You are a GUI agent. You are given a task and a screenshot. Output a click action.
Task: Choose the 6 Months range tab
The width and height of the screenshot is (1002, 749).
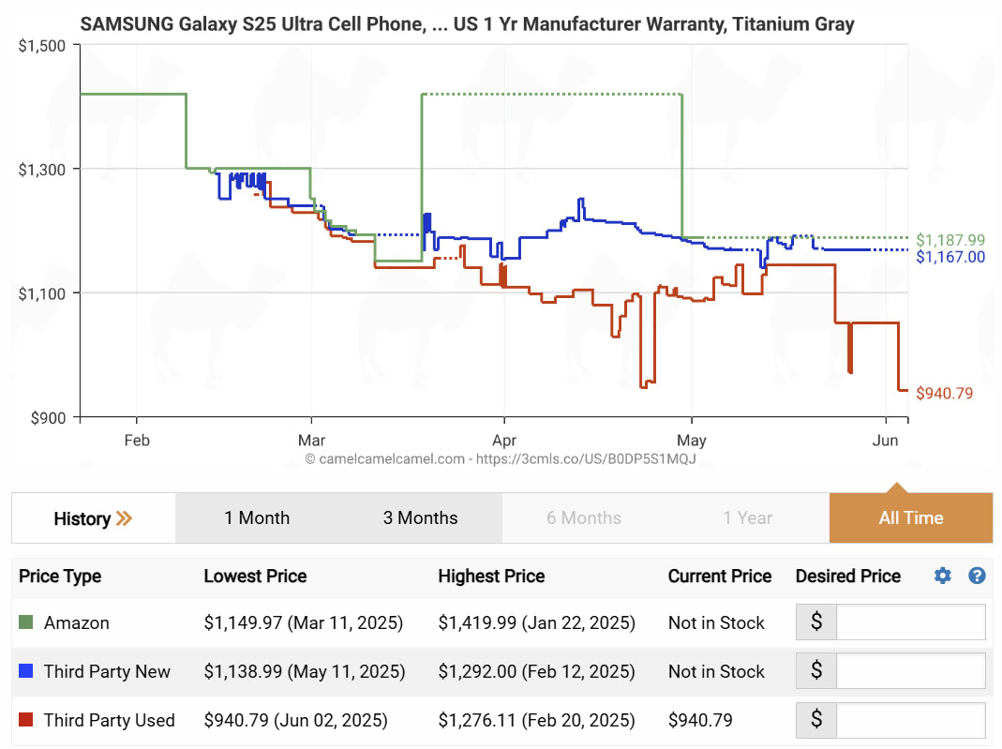(x=583, y=517)
